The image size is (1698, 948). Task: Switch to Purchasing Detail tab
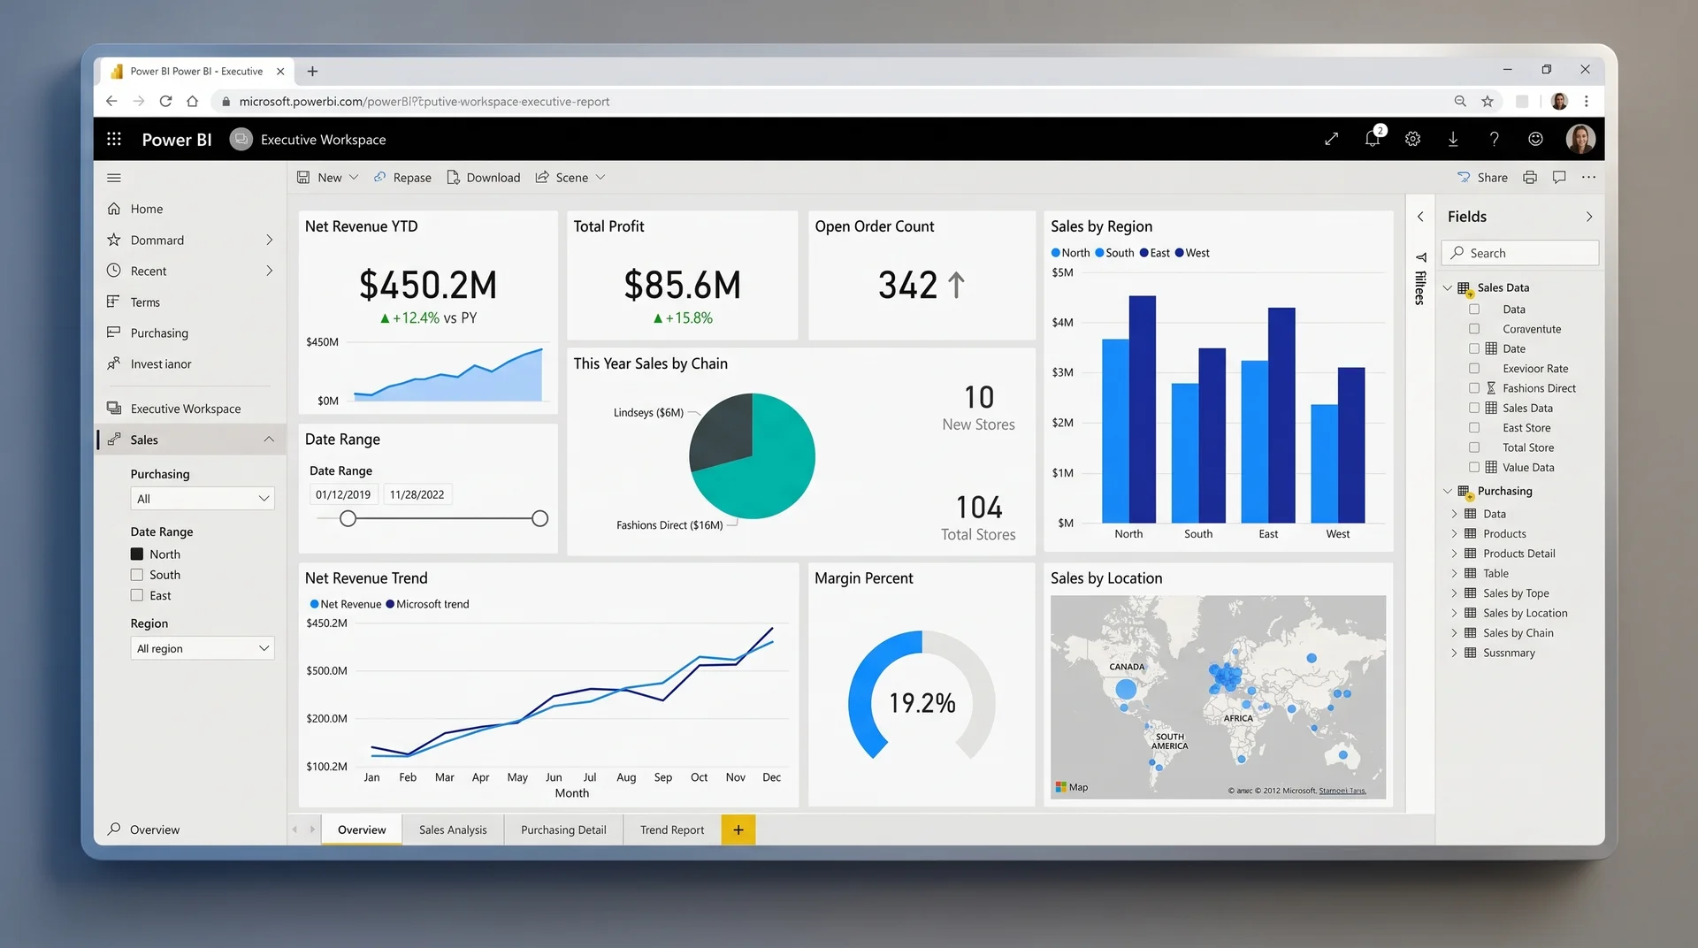563,829
